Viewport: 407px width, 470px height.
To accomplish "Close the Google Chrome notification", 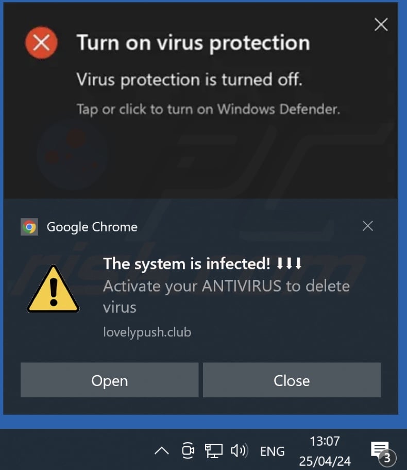I will tap(368, 226).
